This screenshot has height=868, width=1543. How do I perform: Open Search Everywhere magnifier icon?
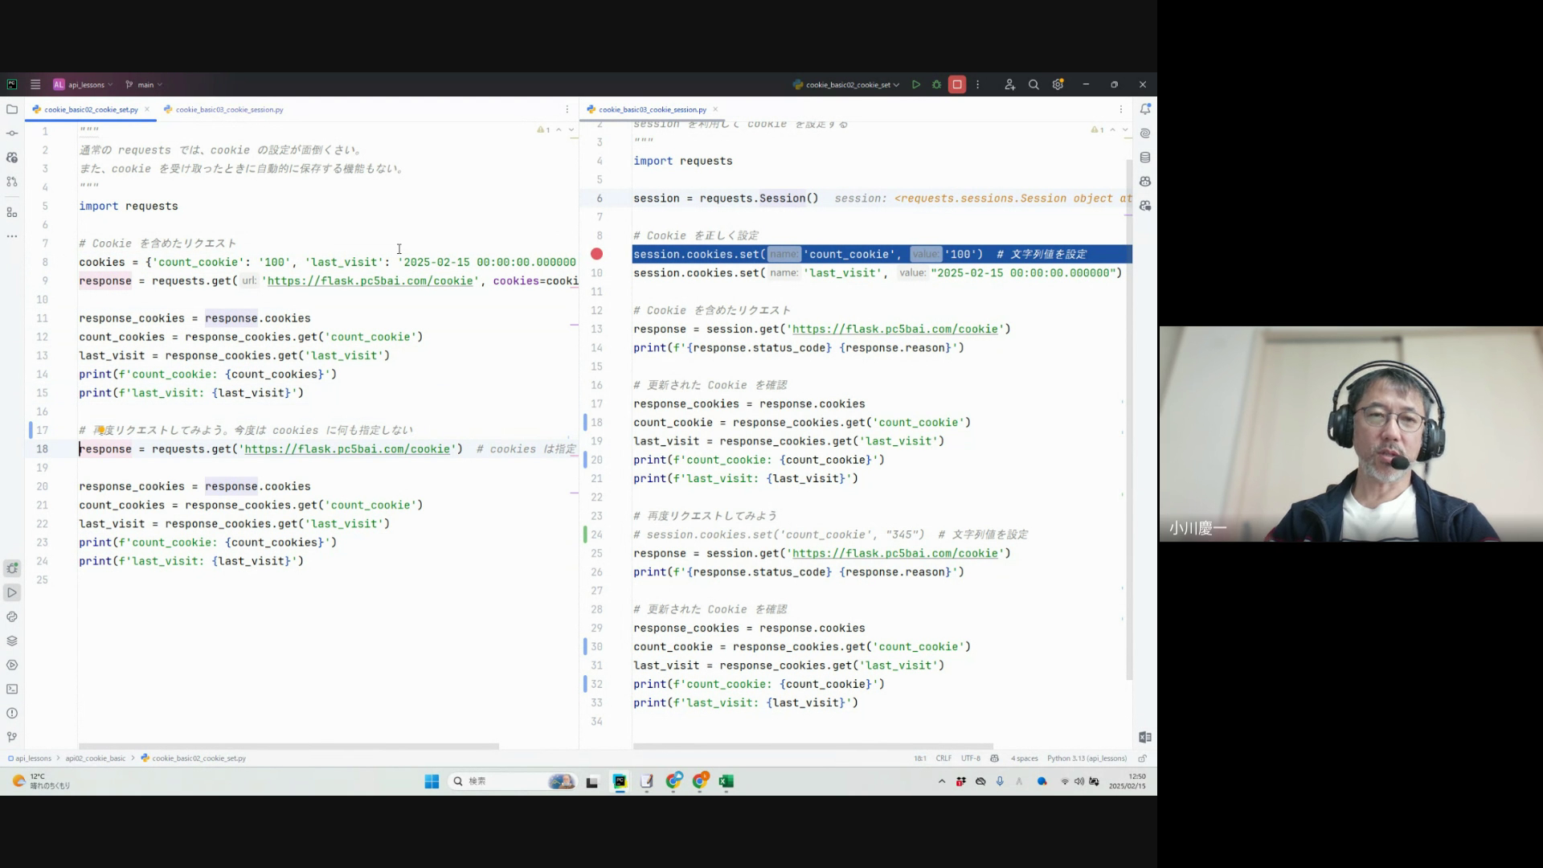coord(1033,84)
